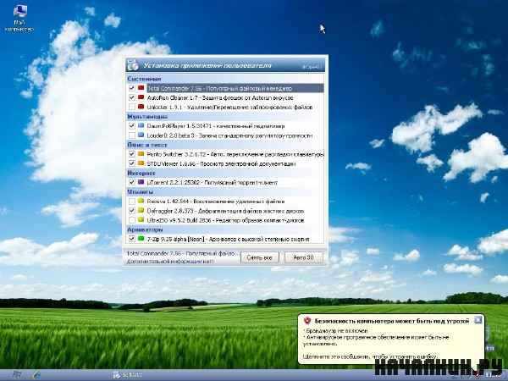508x381 pixels.
Task: Click the 'Системные' category header
Action: pyautogui.click(x=144, y=79)
